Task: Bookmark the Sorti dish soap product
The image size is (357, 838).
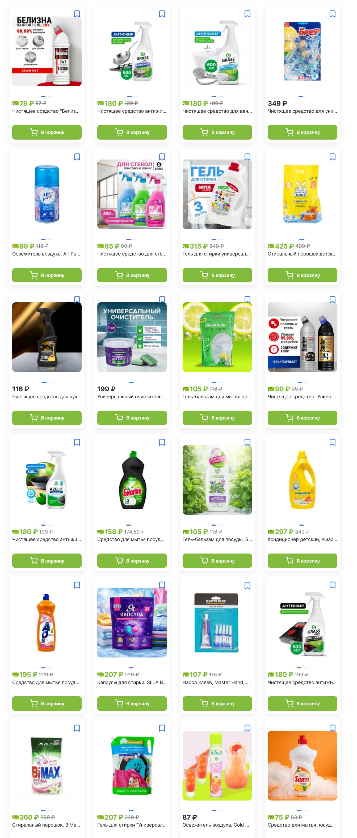Action: click(x=332, y=728)
